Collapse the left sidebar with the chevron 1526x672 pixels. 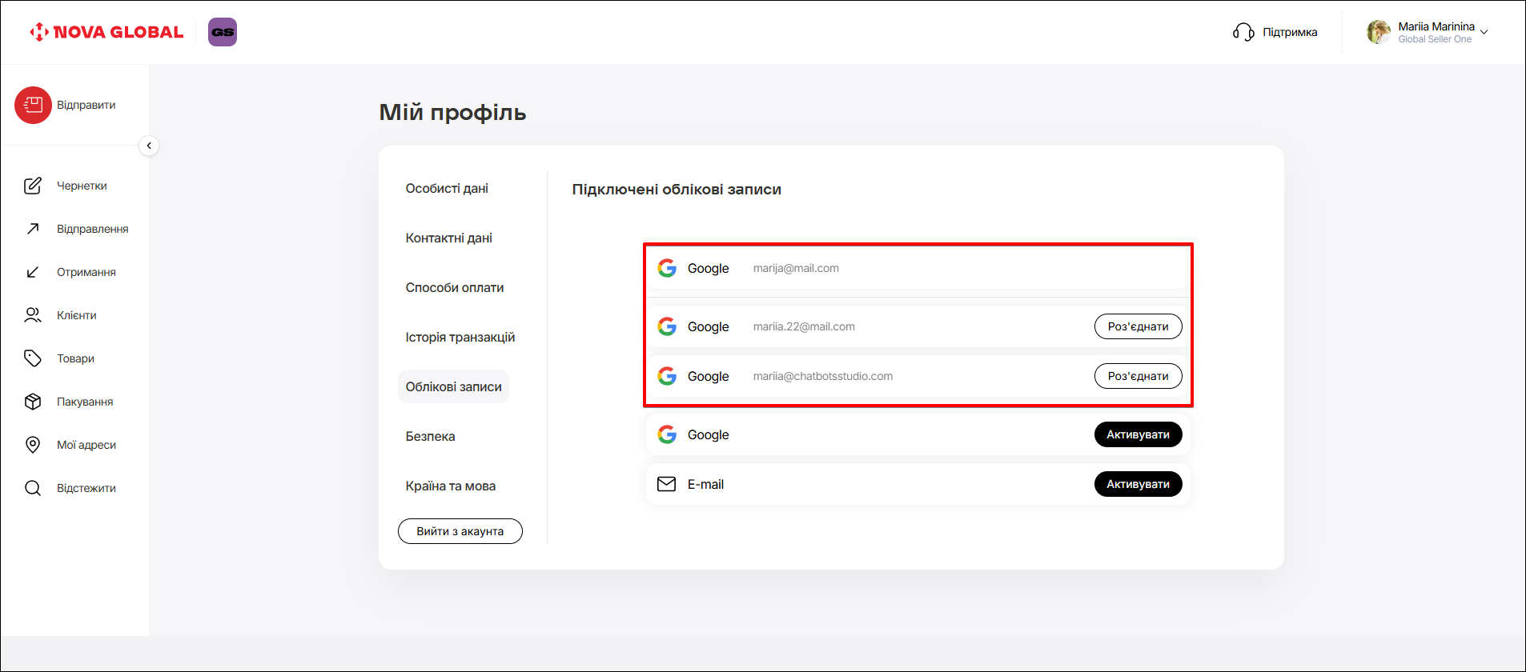tap(149, 146)
